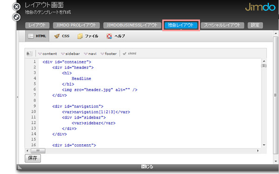Screen dimensions: 279x174
Task: Select the HTML editor tab
Action: (x=37, y=36)
